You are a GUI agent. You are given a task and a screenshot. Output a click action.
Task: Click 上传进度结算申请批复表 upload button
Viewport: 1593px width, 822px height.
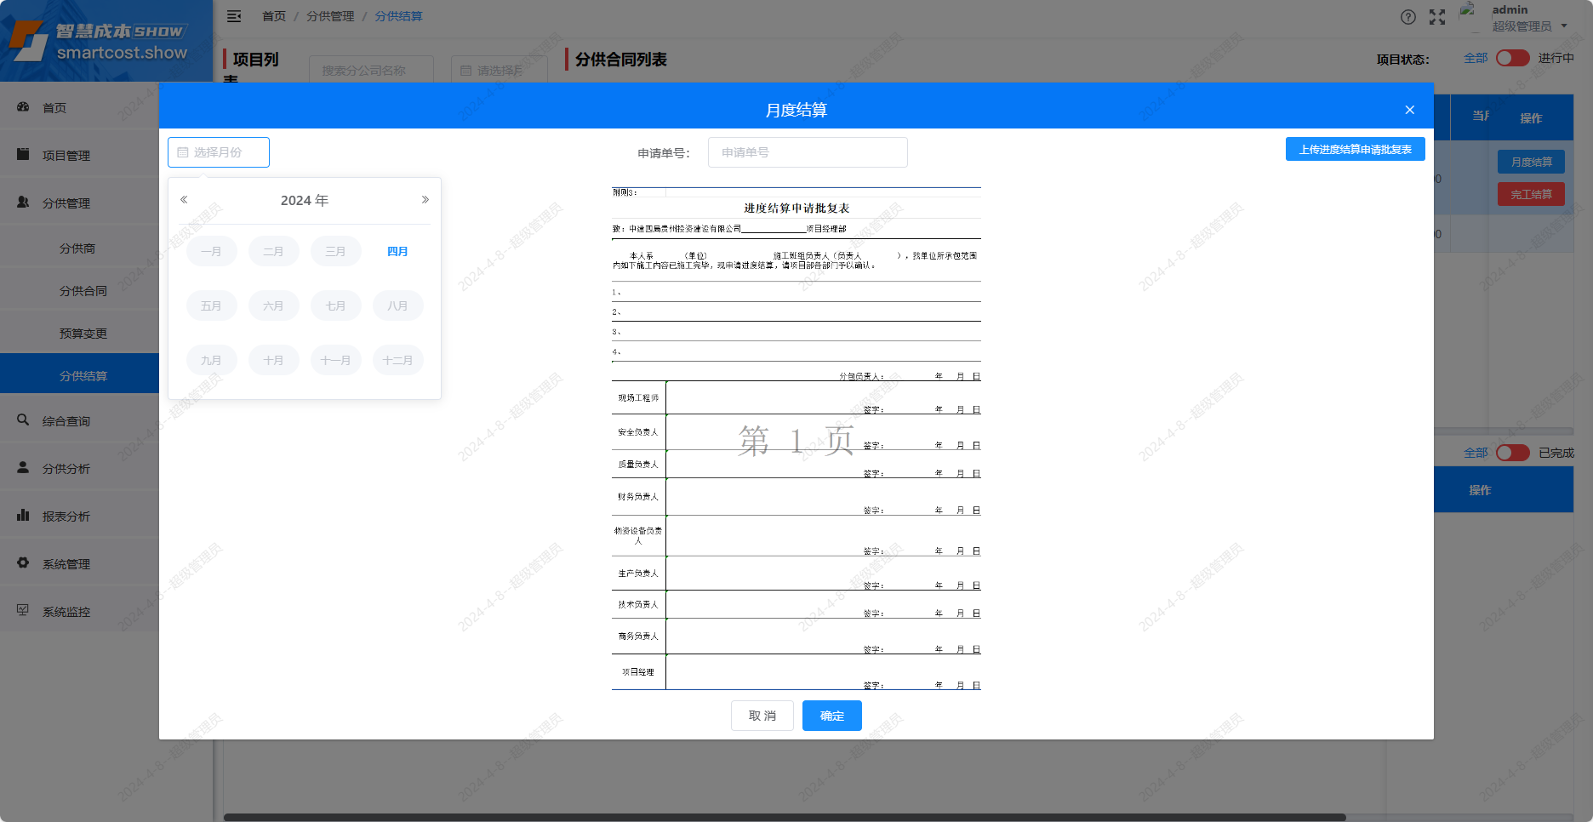click(1355, 150)
